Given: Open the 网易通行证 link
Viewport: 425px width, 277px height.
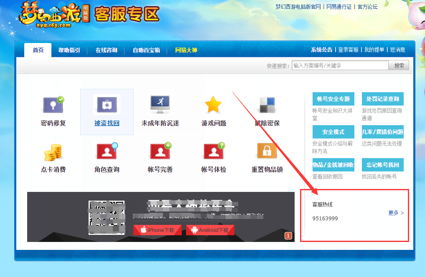Looking at the screenshot, I should click(339, 7).
